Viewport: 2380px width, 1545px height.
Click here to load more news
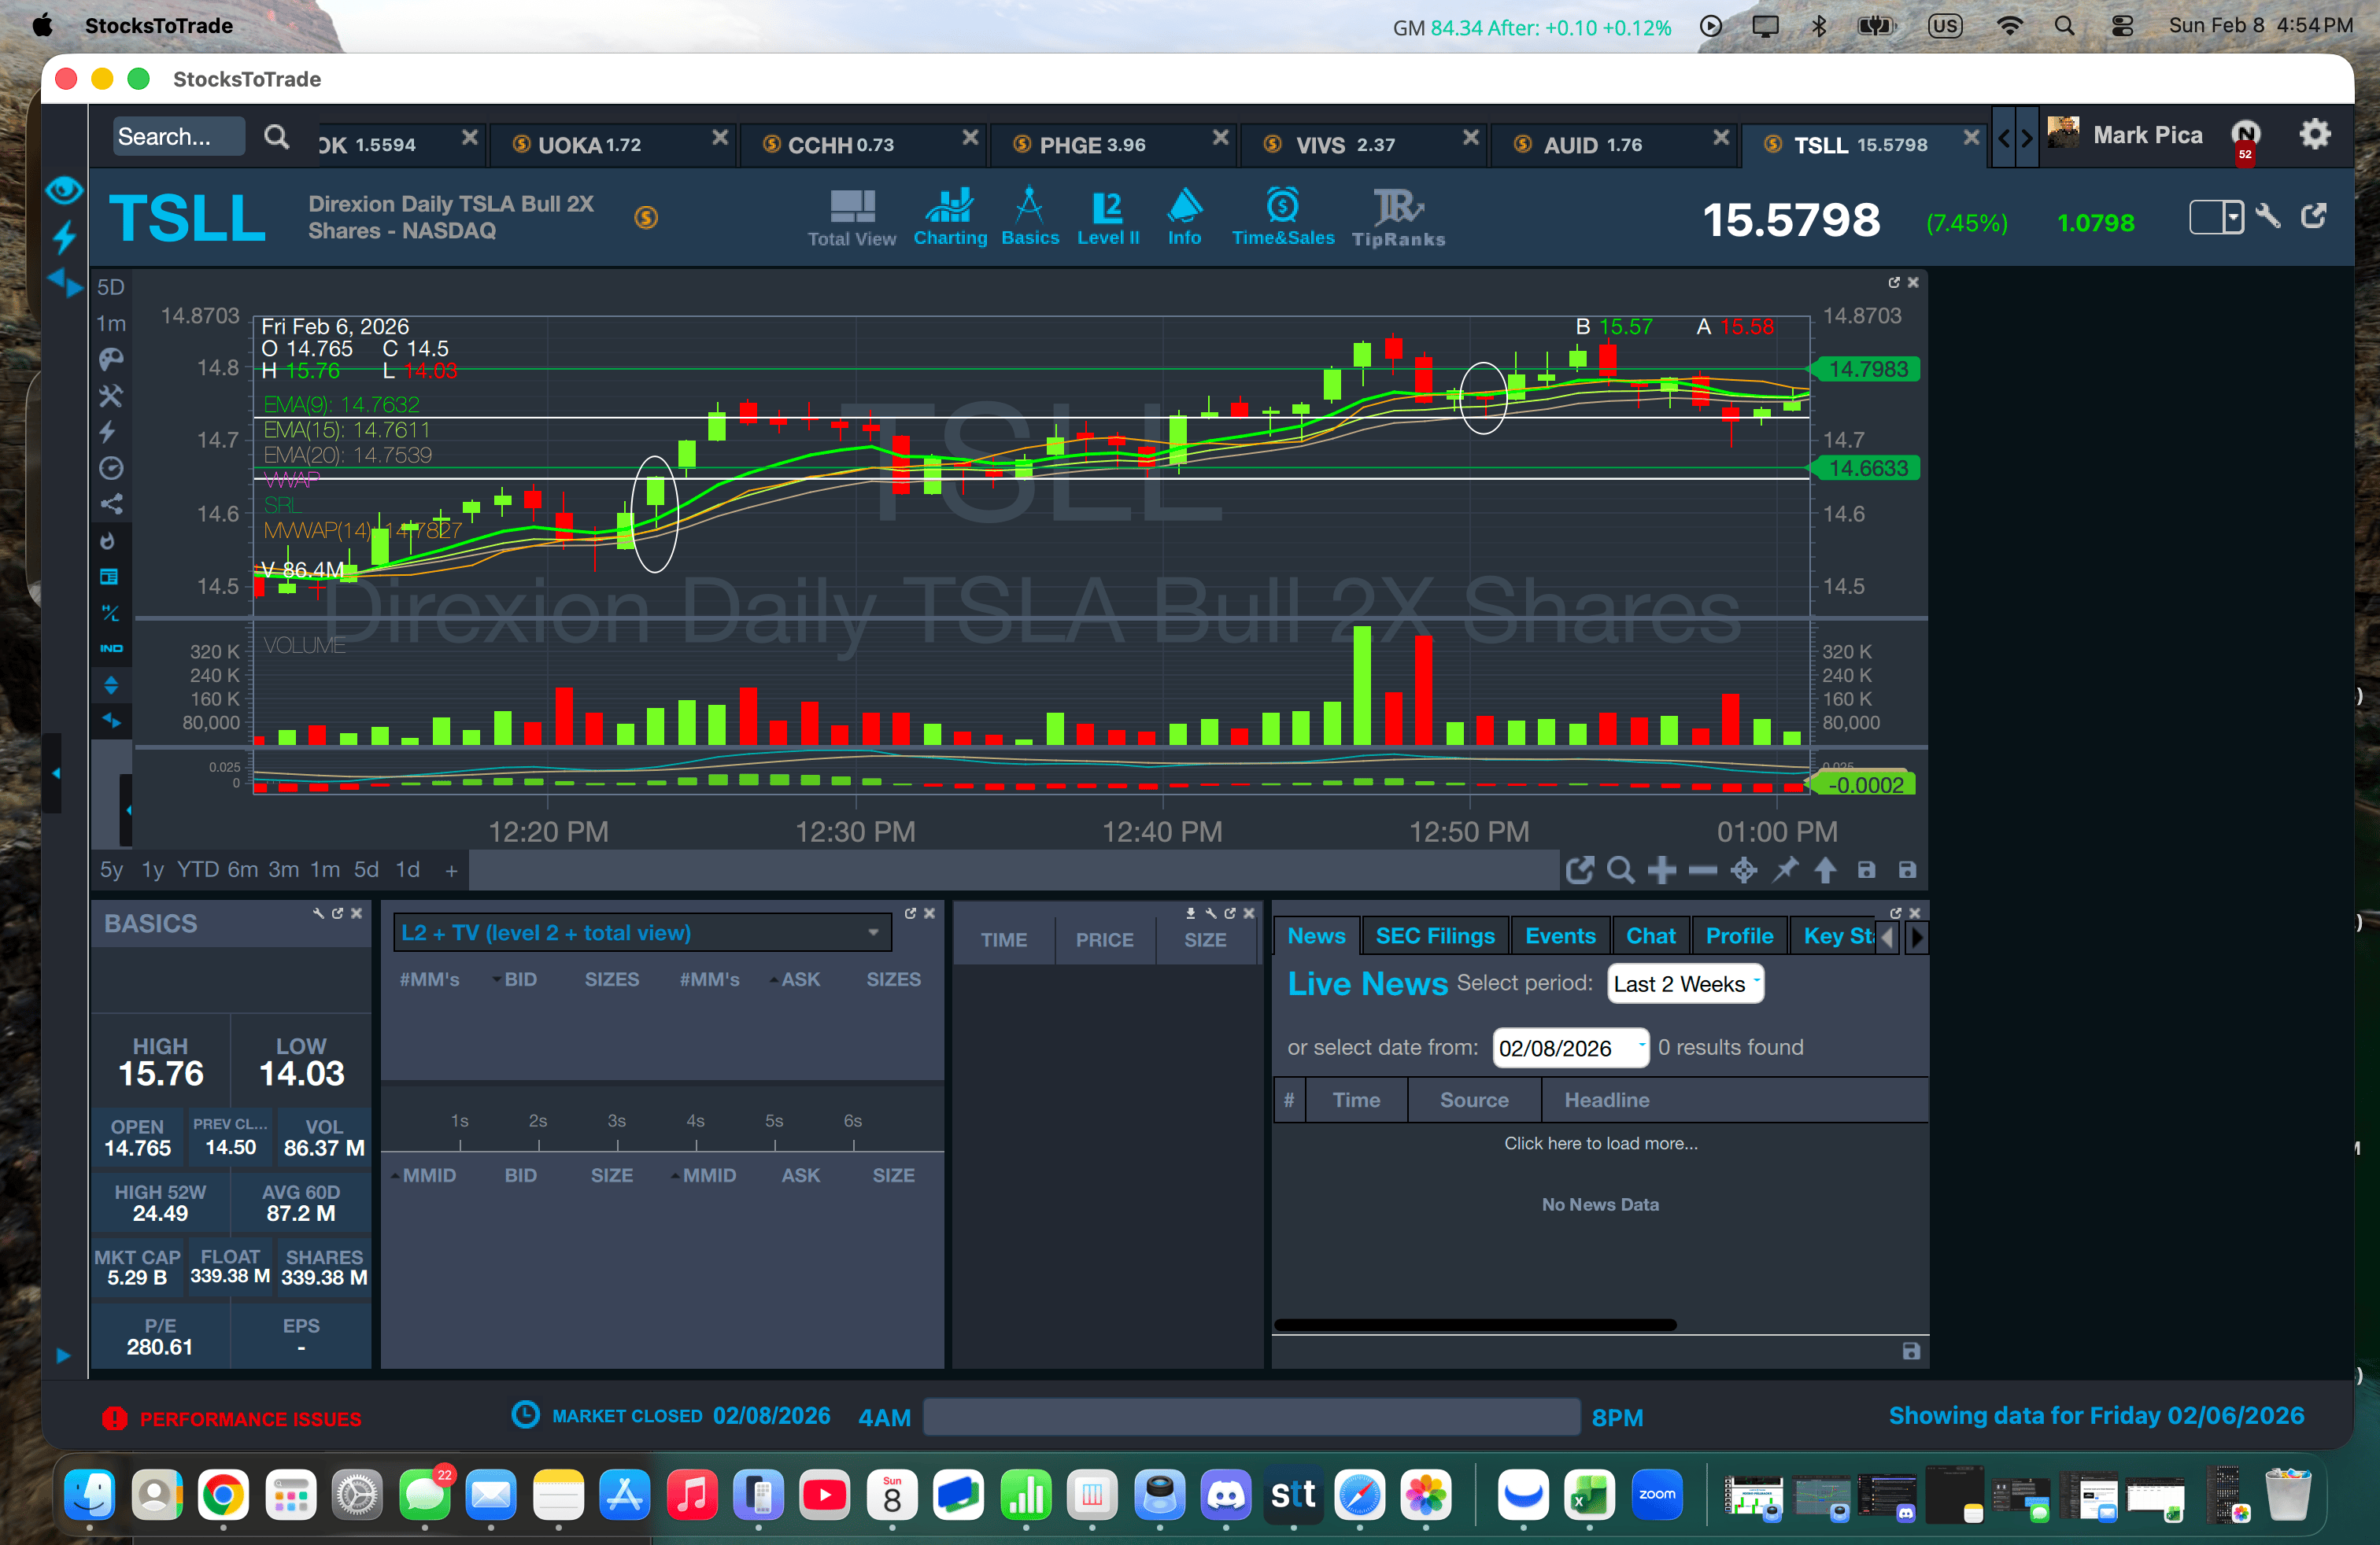pos(1600,1143)
